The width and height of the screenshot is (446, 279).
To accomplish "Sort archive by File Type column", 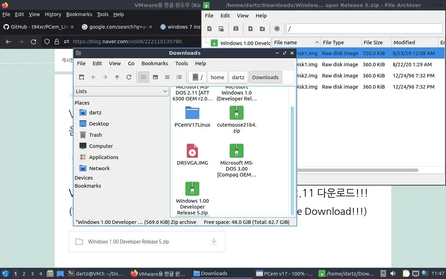I will tap(341, 42).
